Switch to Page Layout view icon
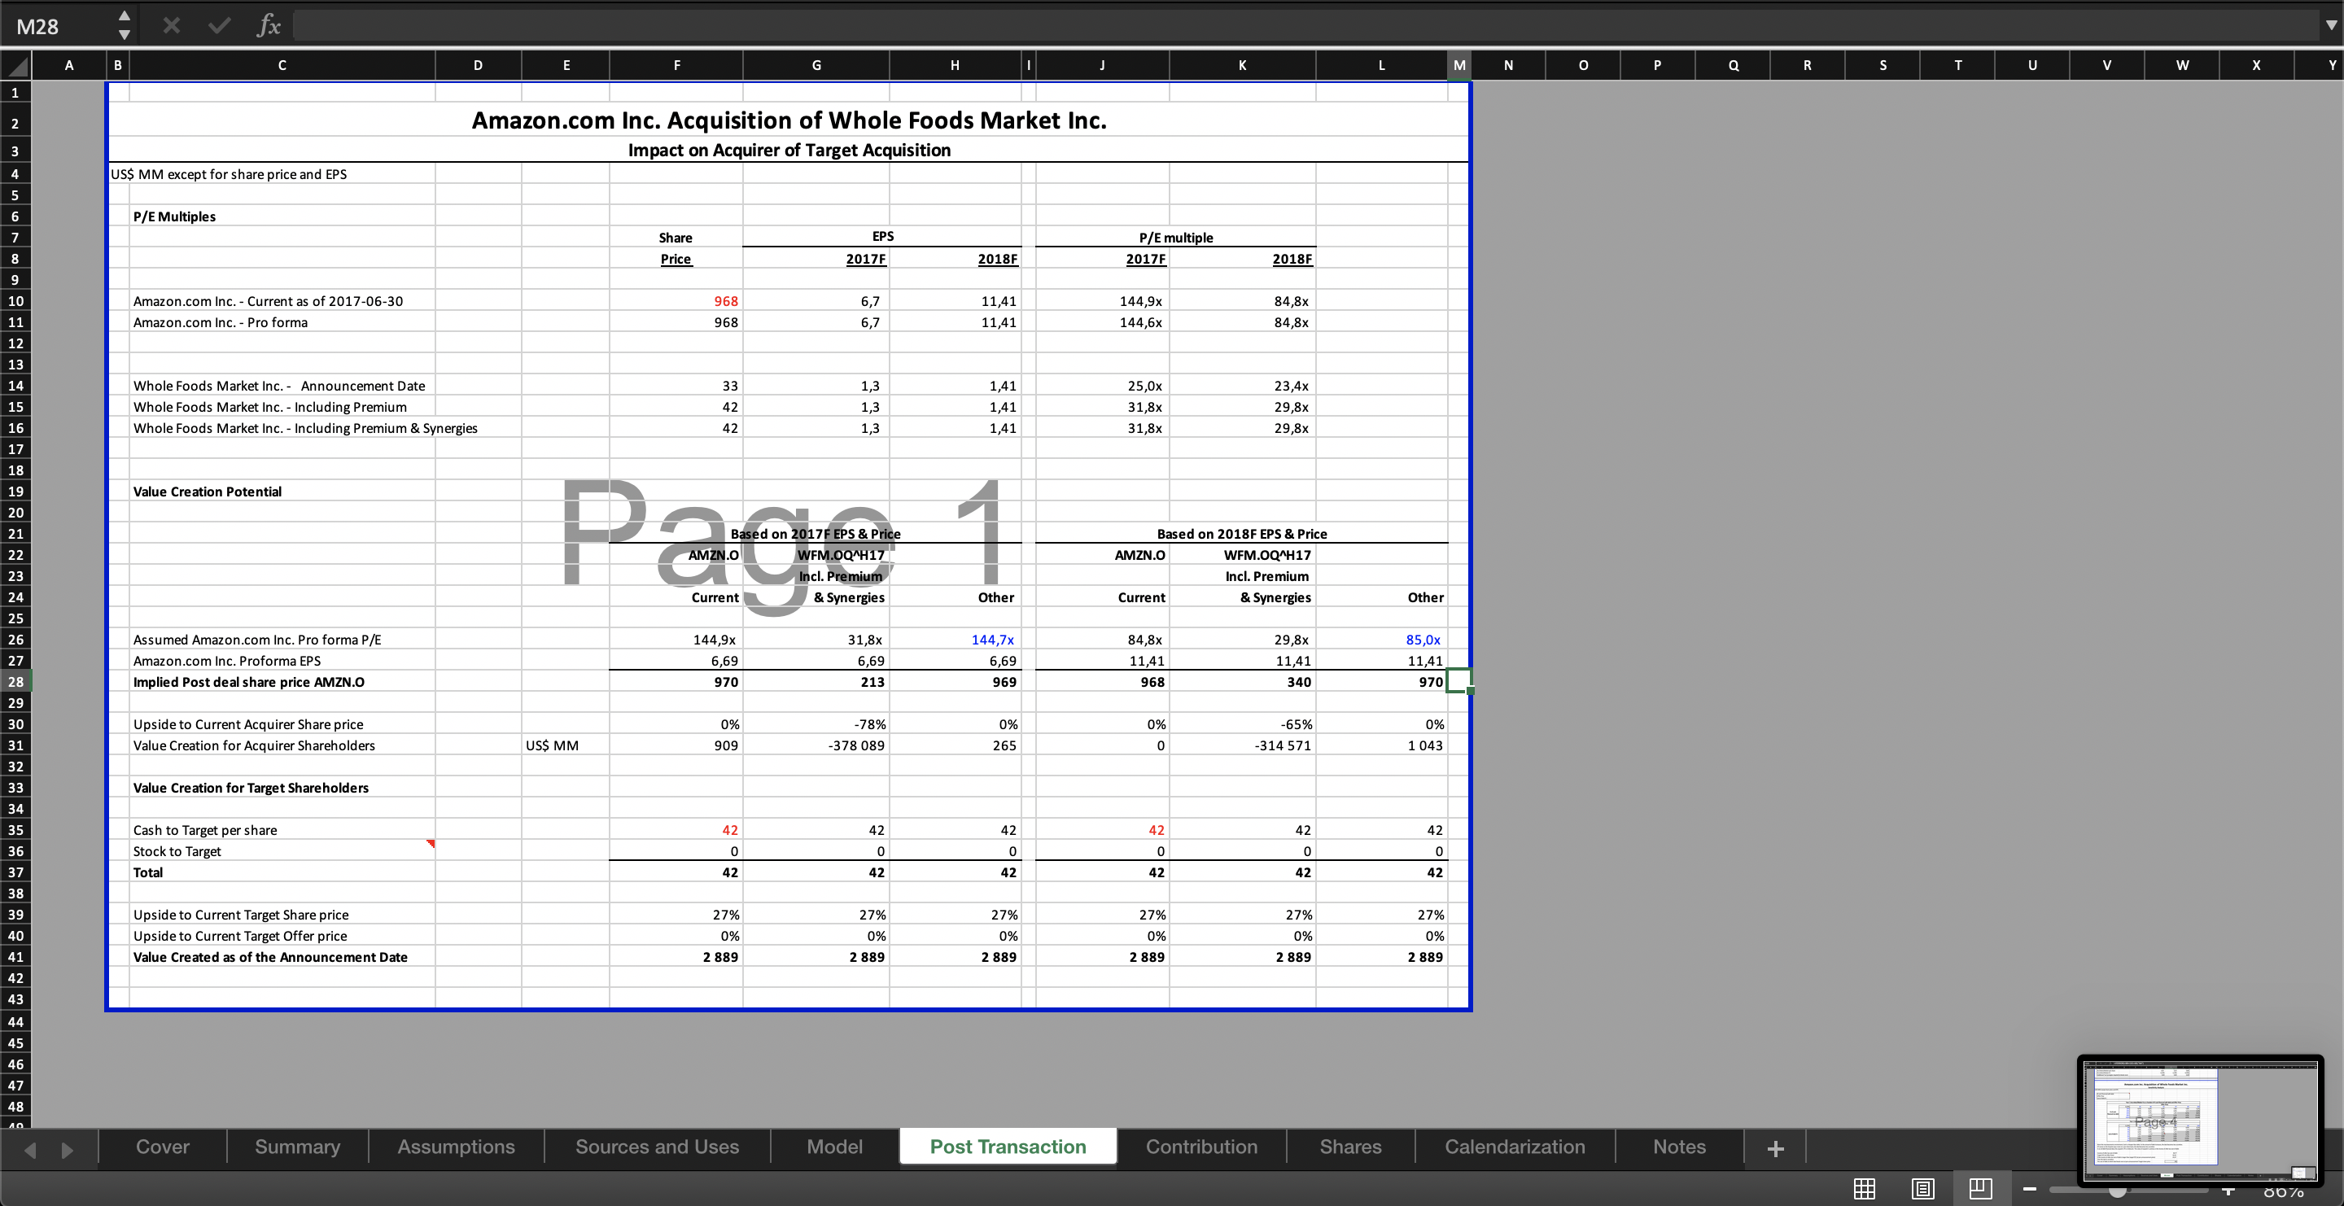Screen dimensions: 2344x1206 (x=1922, y=1188)
